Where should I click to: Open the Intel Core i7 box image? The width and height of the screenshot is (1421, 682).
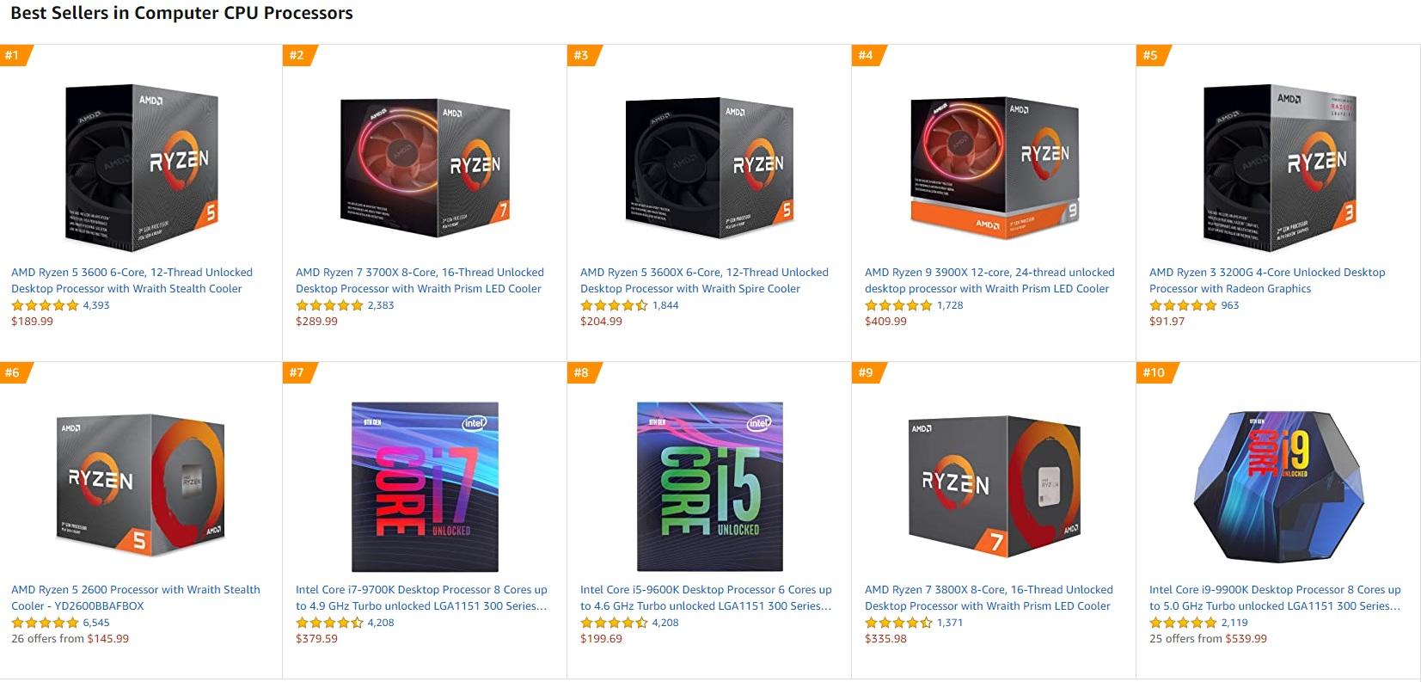tap(426, 486)
